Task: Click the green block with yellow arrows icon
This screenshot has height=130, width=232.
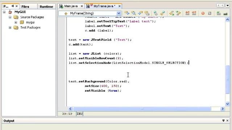Action: (x=178, y=13)
